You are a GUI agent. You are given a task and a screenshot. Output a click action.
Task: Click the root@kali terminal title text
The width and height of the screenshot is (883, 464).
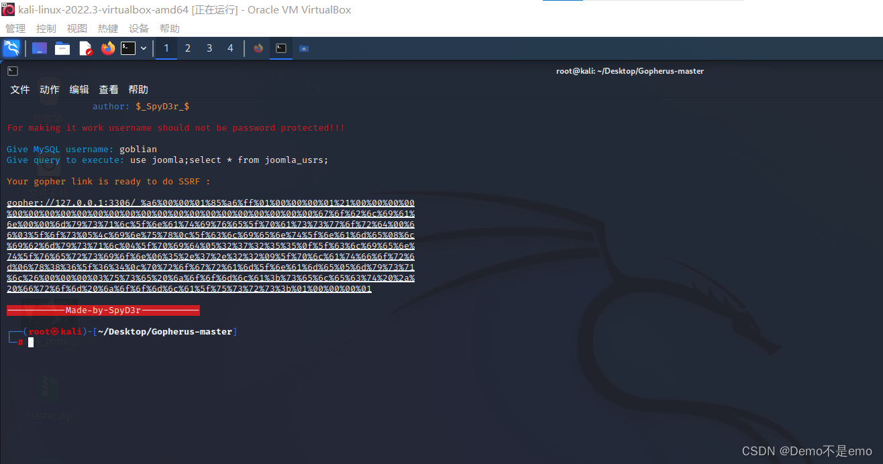[x=630, y=71]
